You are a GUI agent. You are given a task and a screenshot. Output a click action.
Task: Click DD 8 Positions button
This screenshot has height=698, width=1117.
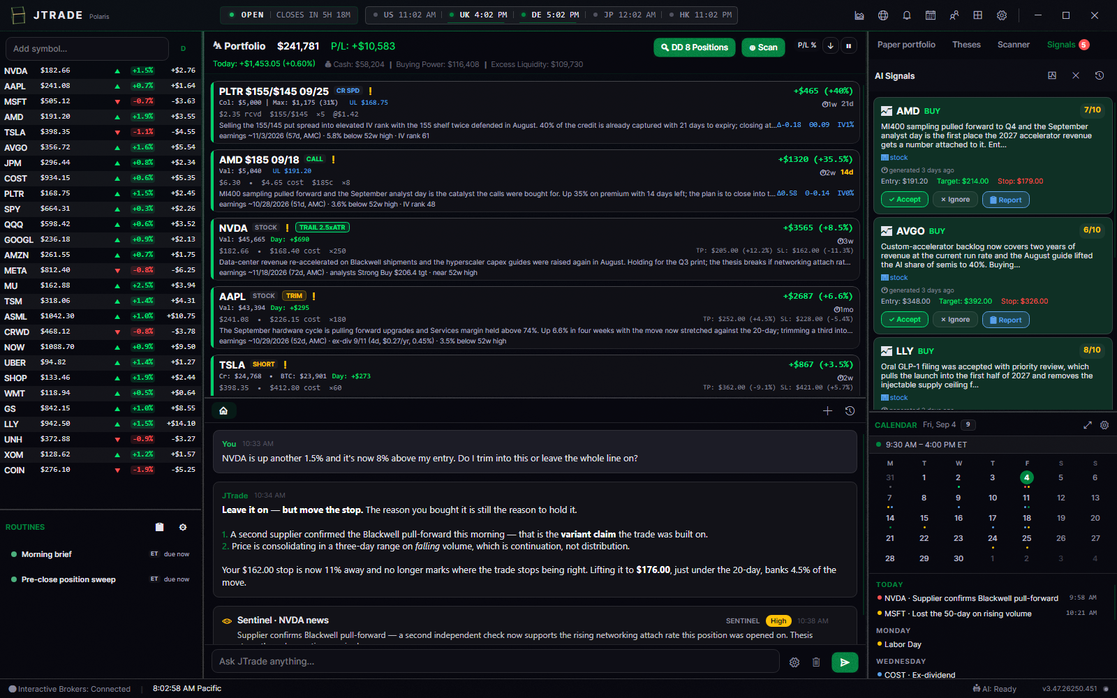pos(694,47)
